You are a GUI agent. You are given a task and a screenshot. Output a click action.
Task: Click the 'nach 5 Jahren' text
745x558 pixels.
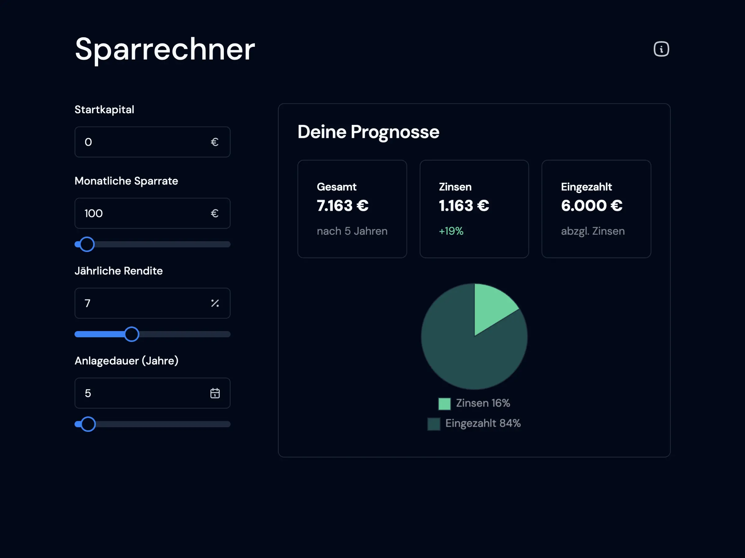pyautogui.click(x=352, y=231)
